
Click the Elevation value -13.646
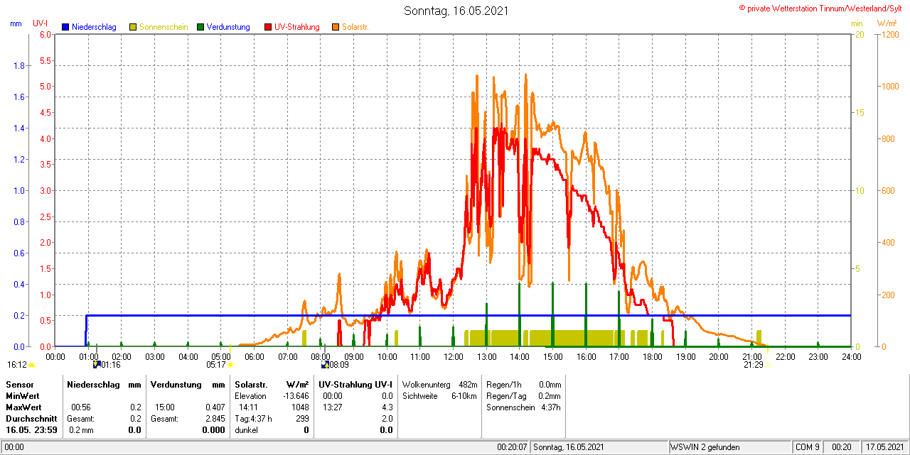296,395
